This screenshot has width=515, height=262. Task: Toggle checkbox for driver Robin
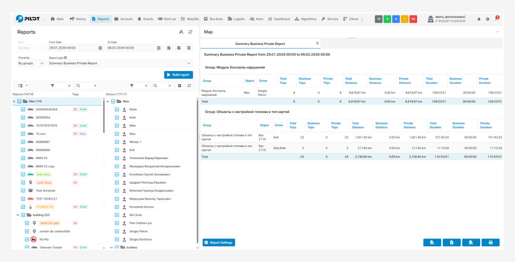[117, 110]
